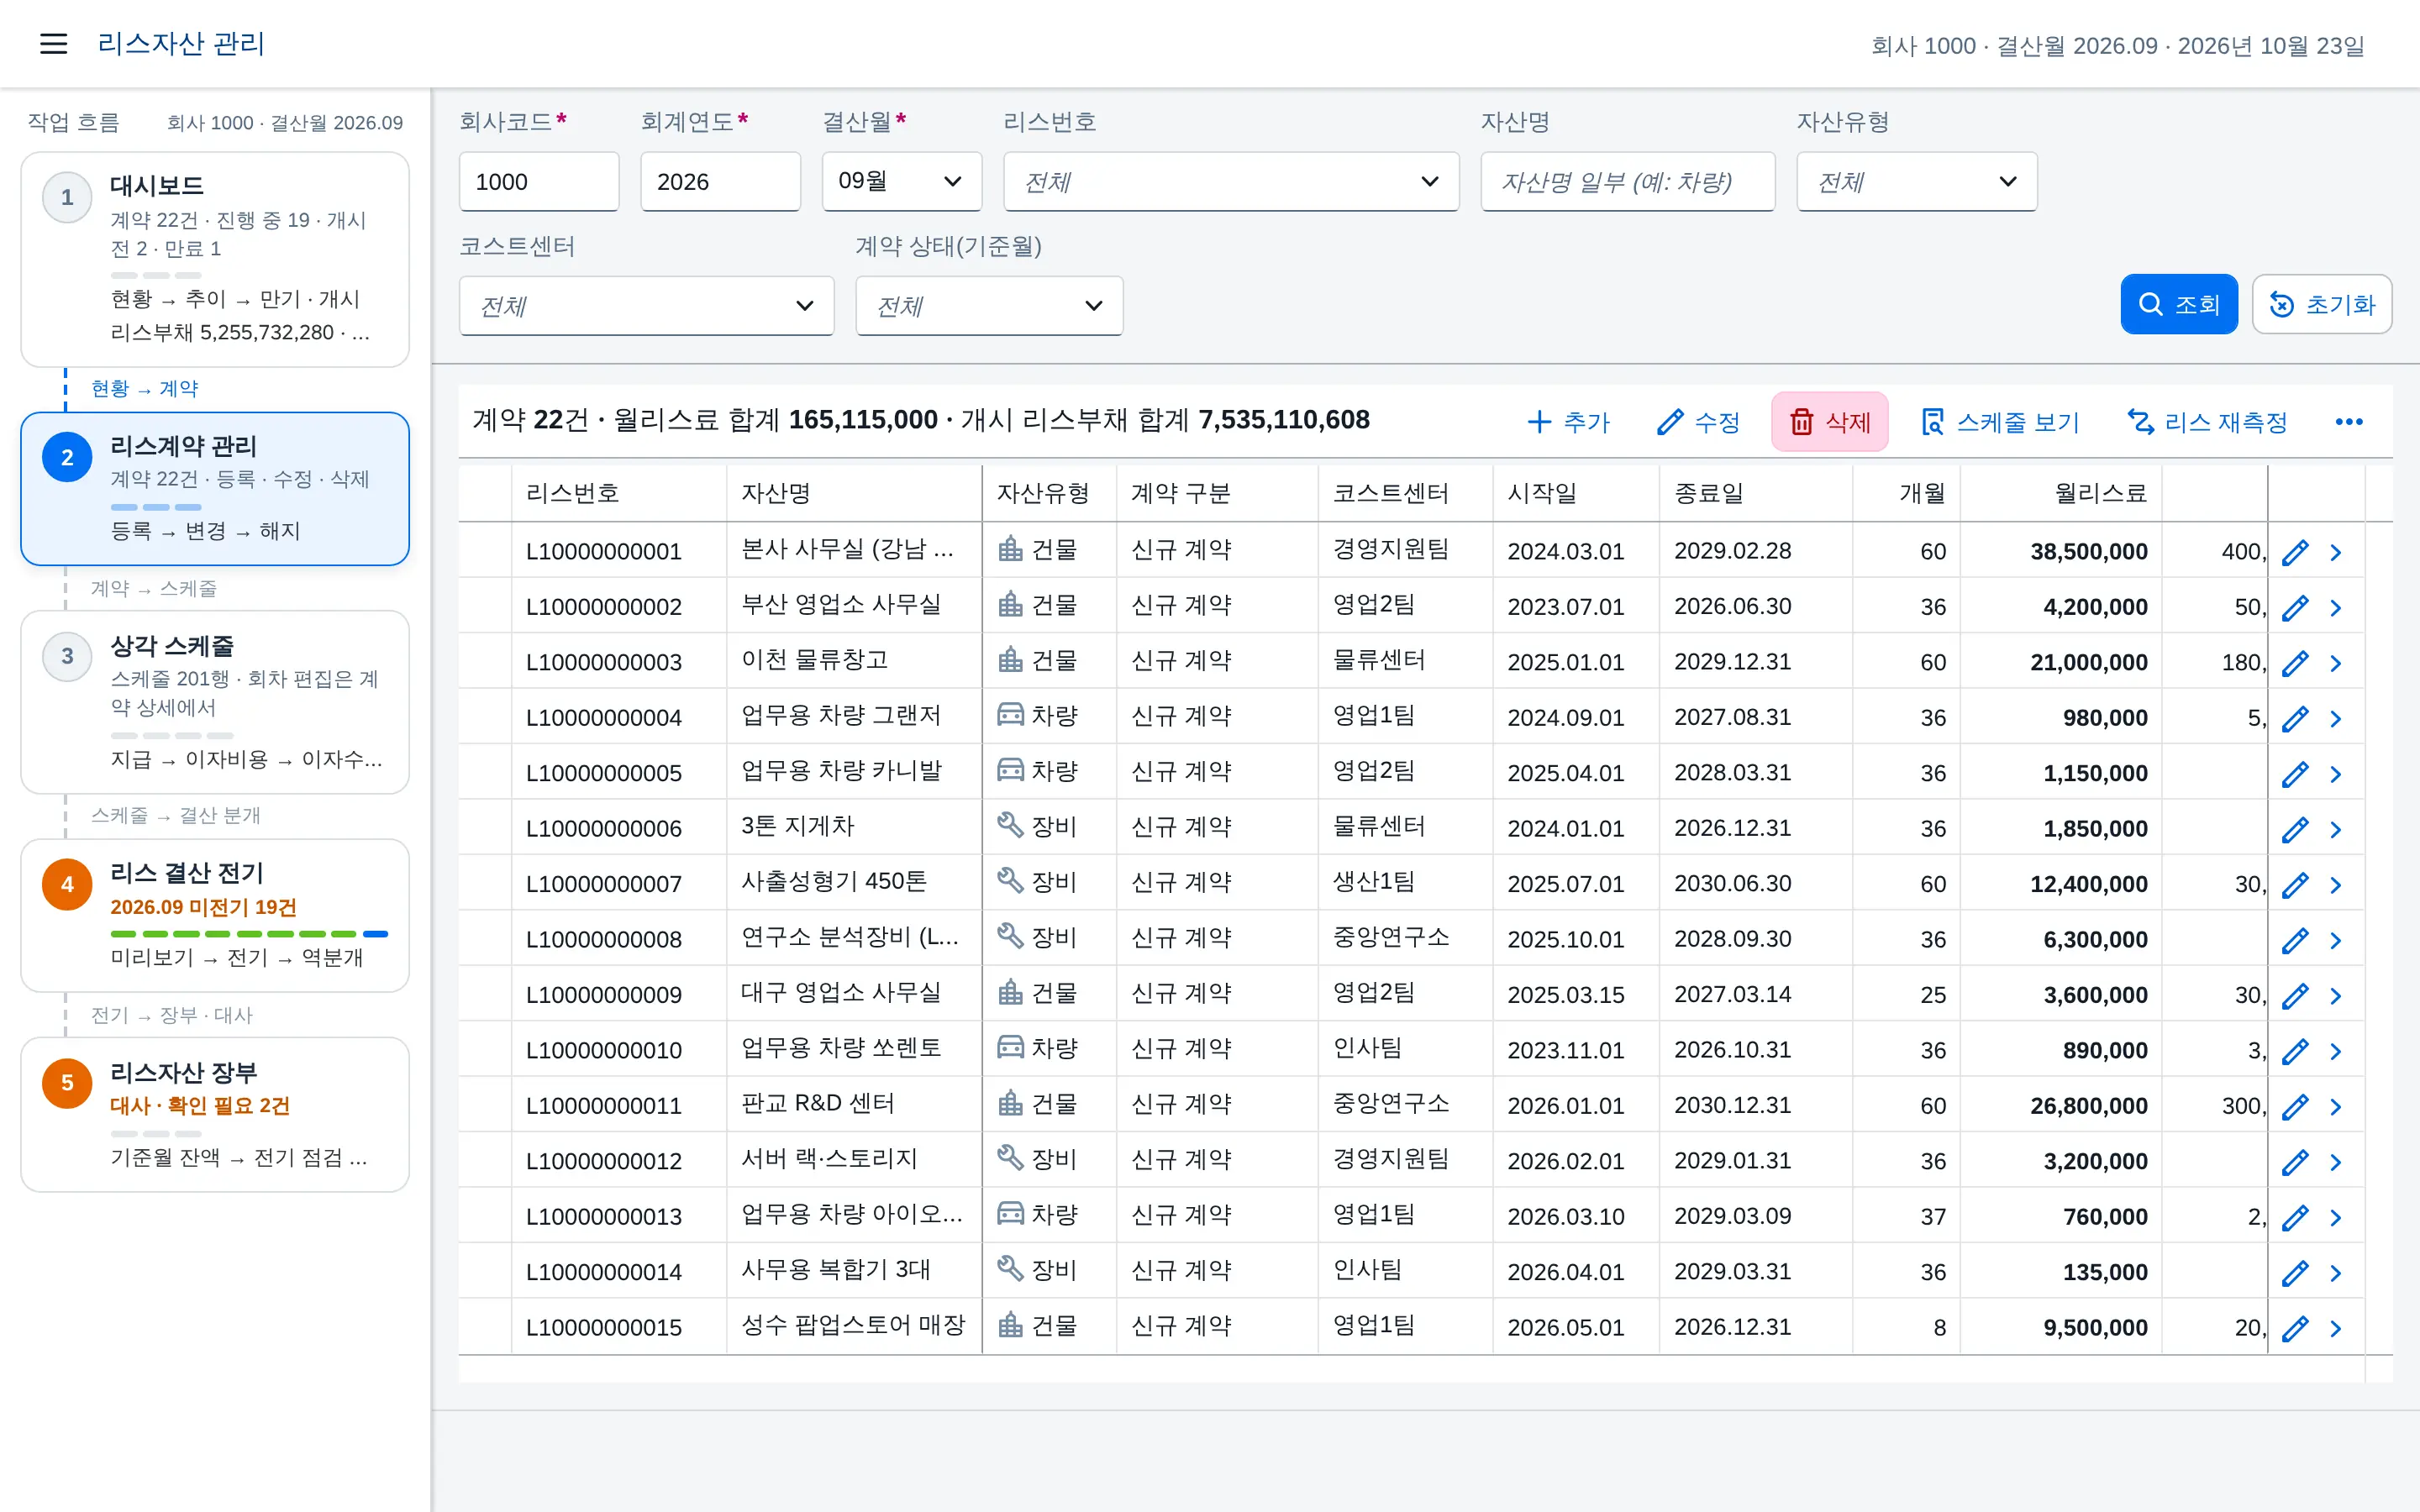Click the 회계연도 input field
2420x1512 pixels.
[720, 181]
